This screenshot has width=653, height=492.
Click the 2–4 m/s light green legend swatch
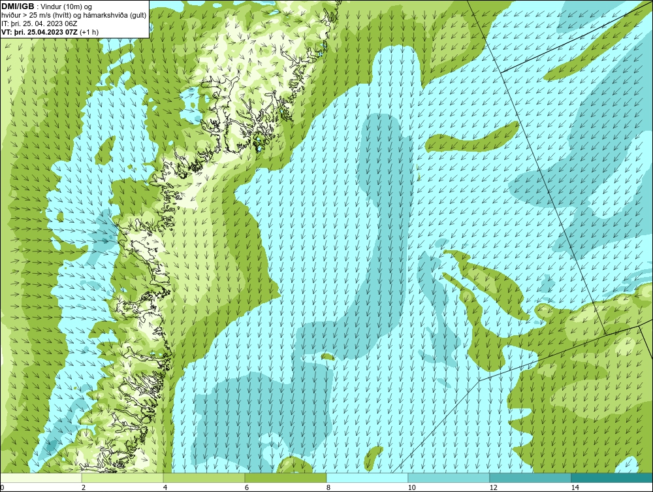(123, 478)
